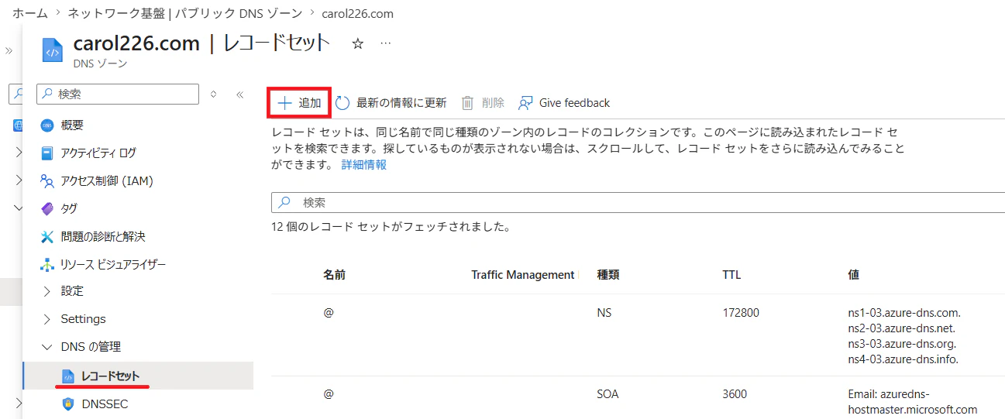Sort by 名前 column header
1005x419 pixels.
[335, 275]
